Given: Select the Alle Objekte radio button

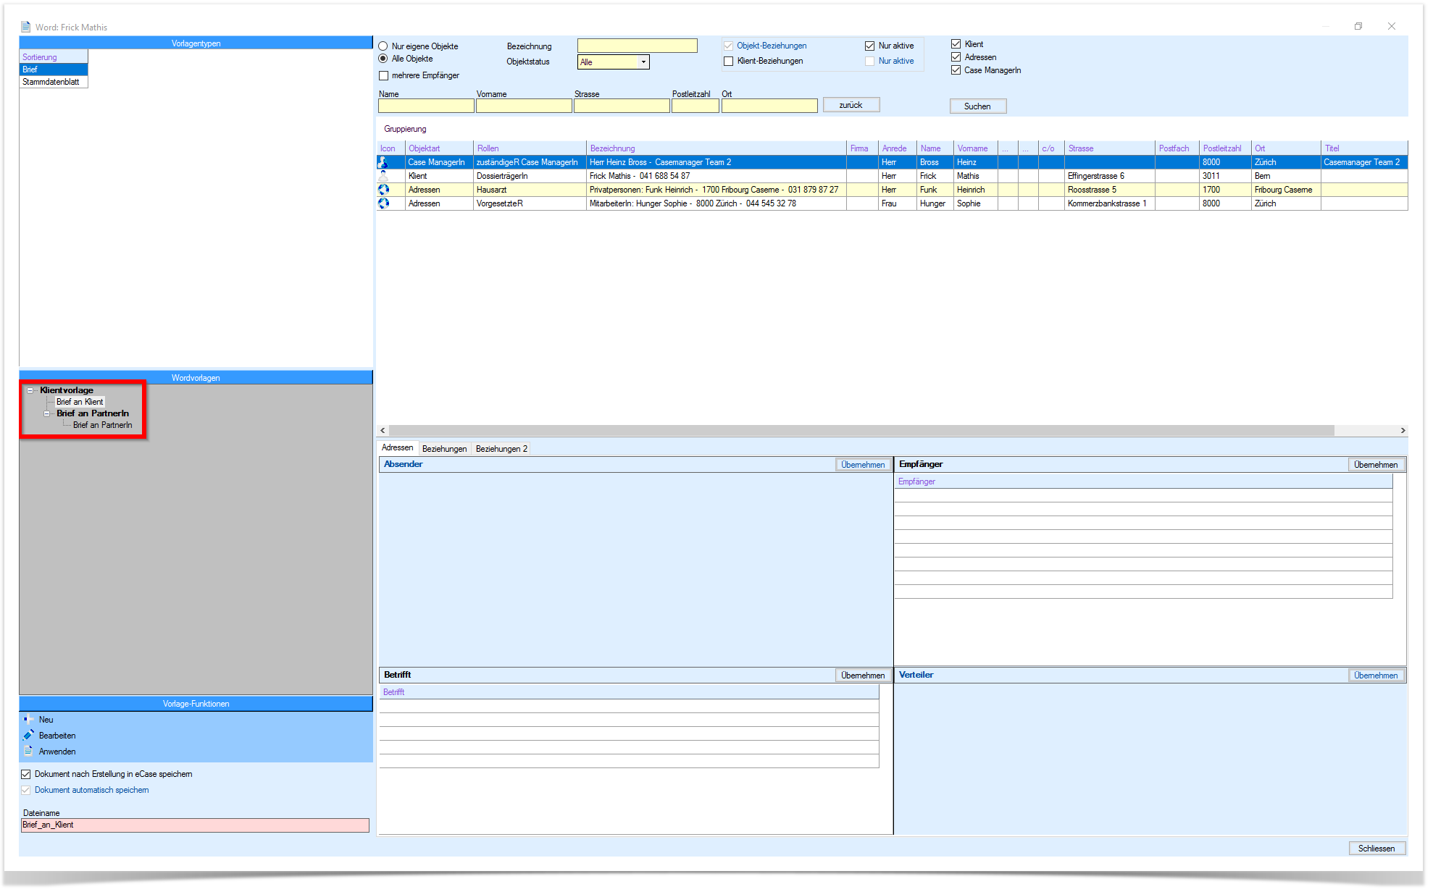Looking at the screenshot, I should pyautogui.click(x=383, y=59).
